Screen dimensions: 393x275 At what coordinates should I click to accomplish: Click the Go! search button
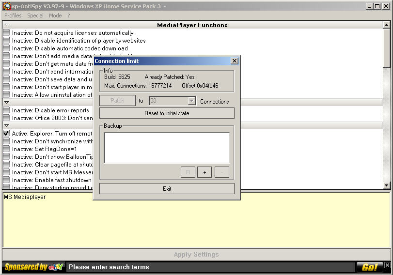coord(370,267)
